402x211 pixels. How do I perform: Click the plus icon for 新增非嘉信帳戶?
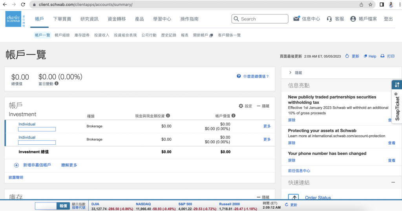point(16,165)
